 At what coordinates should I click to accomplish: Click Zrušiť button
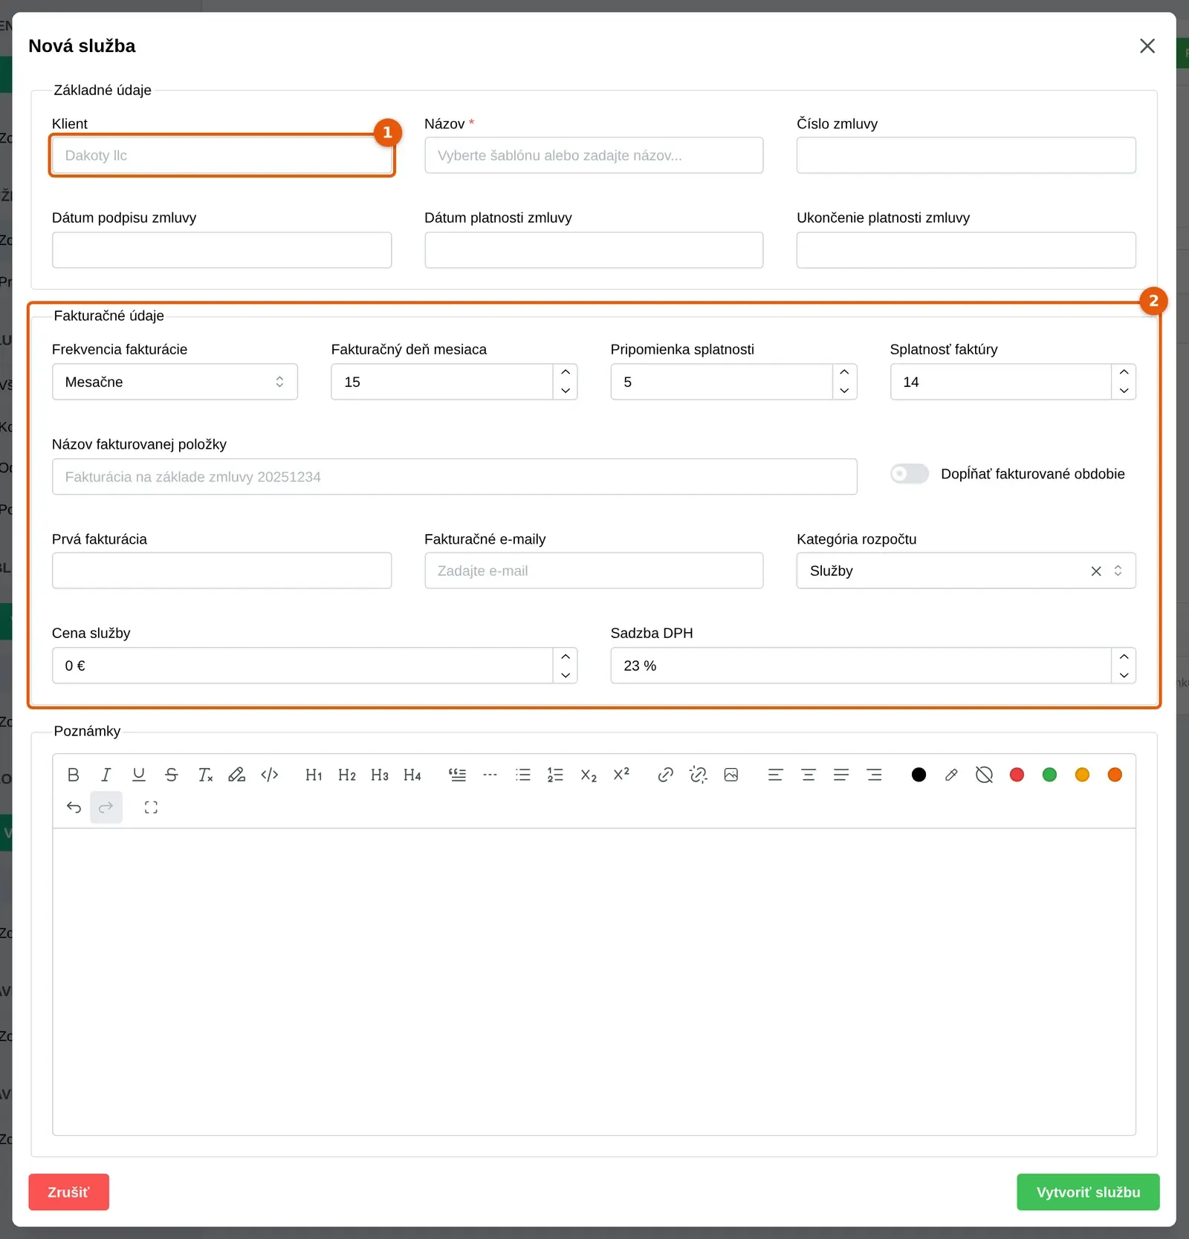(69, 1192)
